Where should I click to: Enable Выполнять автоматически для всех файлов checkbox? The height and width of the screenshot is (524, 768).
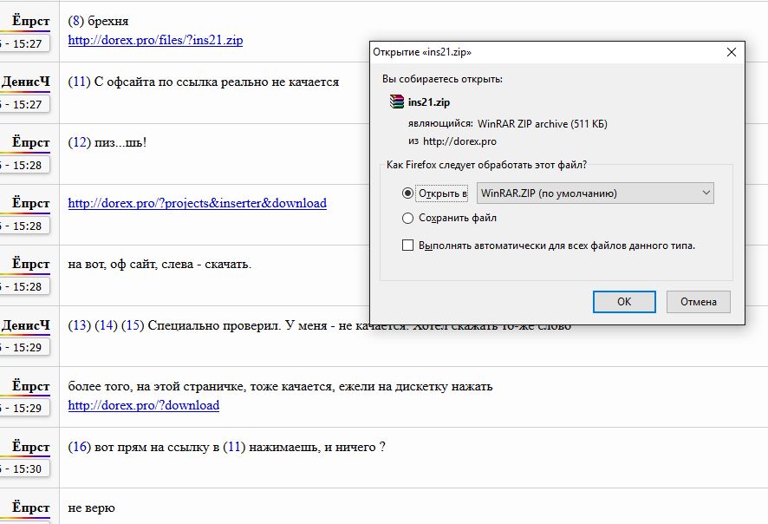click(x=407, y=246)
